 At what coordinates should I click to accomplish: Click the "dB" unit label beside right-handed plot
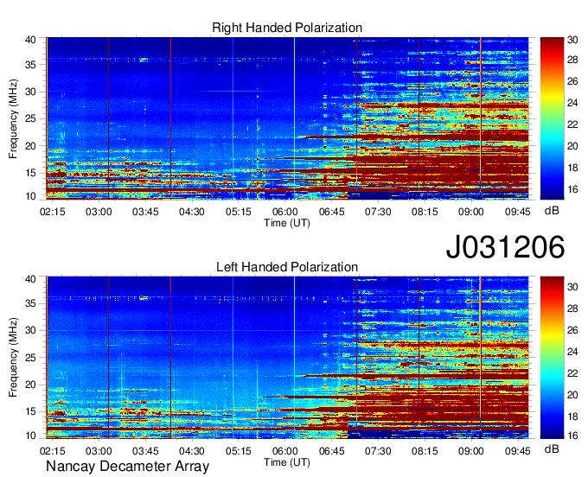(552, 211)
